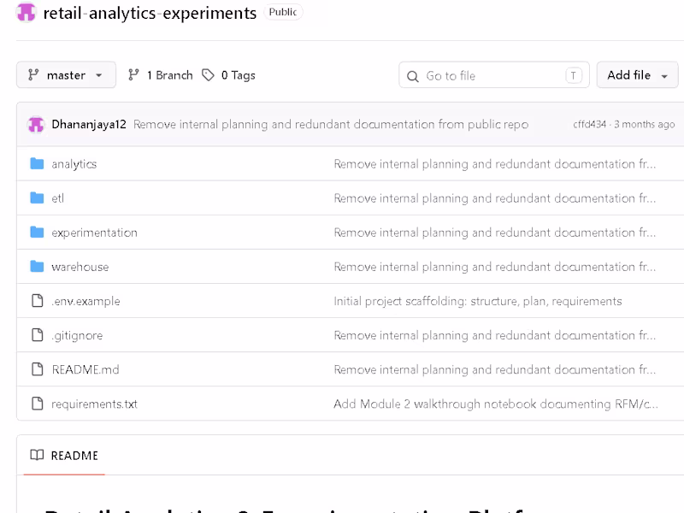Open the 0 Tags link
684x513 pixels.
[x=228, y=75]
